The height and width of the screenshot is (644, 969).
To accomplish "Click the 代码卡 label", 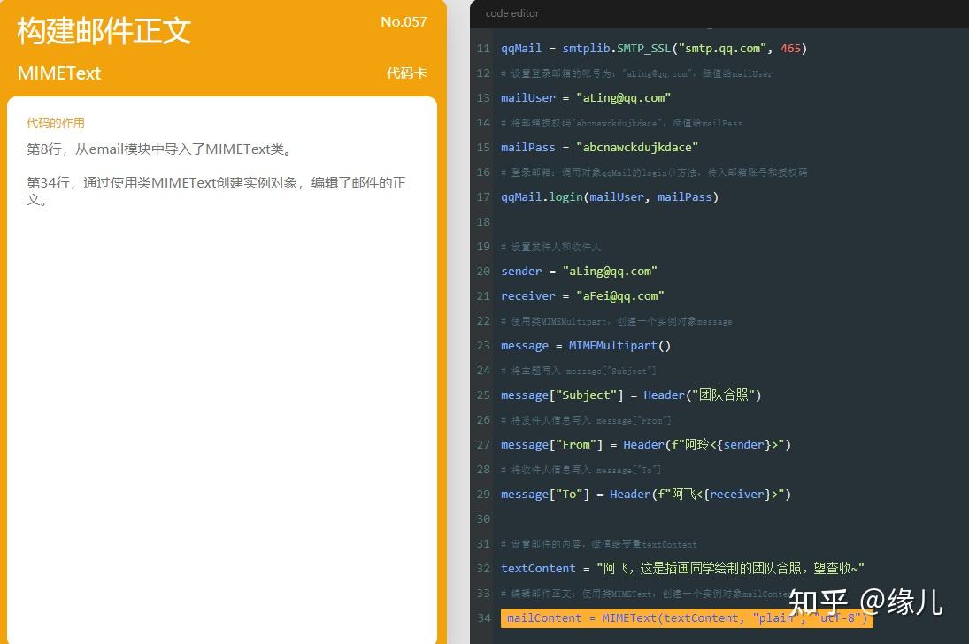I will (x=407, y=73).
